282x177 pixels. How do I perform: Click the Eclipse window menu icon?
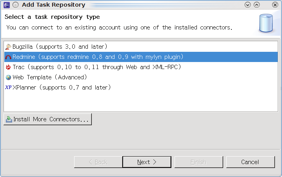(x=7, y=5)
